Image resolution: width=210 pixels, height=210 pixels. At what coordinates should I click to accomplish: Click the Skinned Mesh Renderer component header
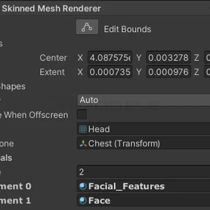point(105,9)
